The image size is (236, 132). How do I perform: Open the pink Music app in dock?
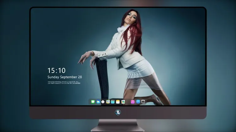[132, 102]
